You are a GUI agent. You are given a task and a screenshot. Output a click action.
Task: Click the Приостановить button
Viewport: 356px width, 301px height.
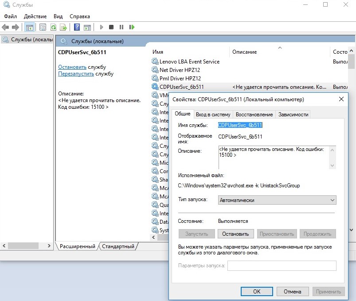(277, 234)
